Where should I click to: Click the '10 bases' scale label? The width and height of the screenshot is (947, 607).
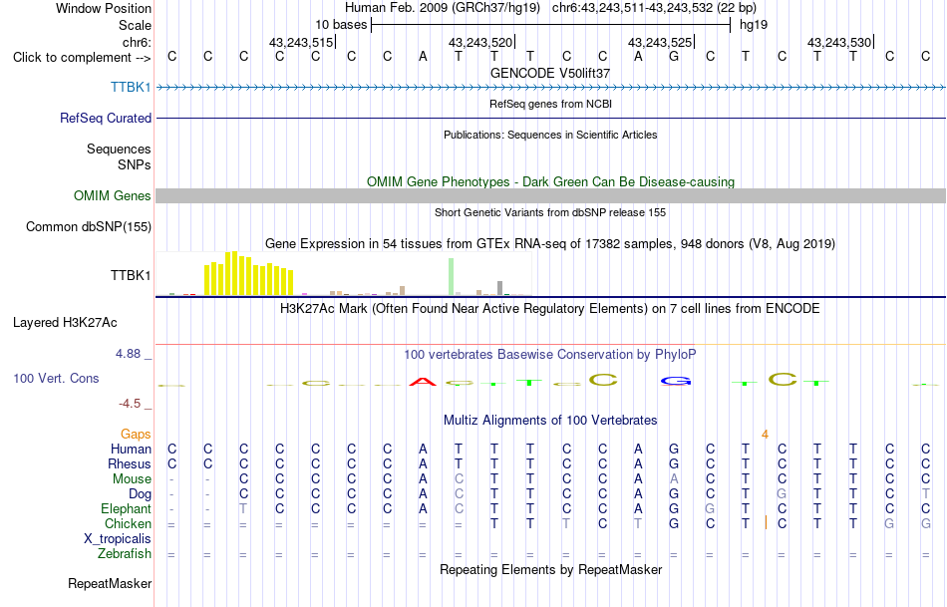pos(341,25)
